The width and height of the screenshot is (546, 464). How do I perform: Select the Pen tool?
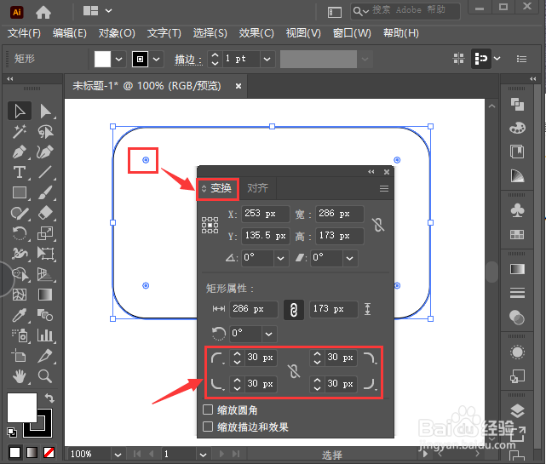click(x=20, y=152)
